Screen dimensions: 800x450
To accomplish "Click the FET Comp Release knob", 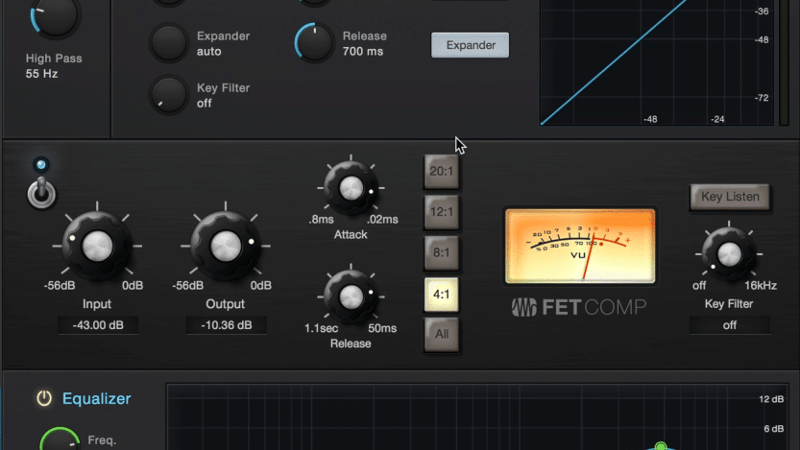I will [351, 297].
